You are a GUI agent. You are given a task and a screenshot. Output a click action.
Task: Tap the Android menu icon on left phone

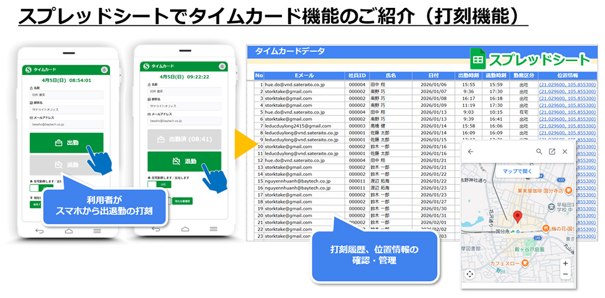[97, 230]
